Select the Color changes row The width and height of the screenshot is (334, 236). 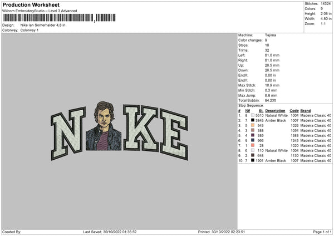[x=253, y=40]
